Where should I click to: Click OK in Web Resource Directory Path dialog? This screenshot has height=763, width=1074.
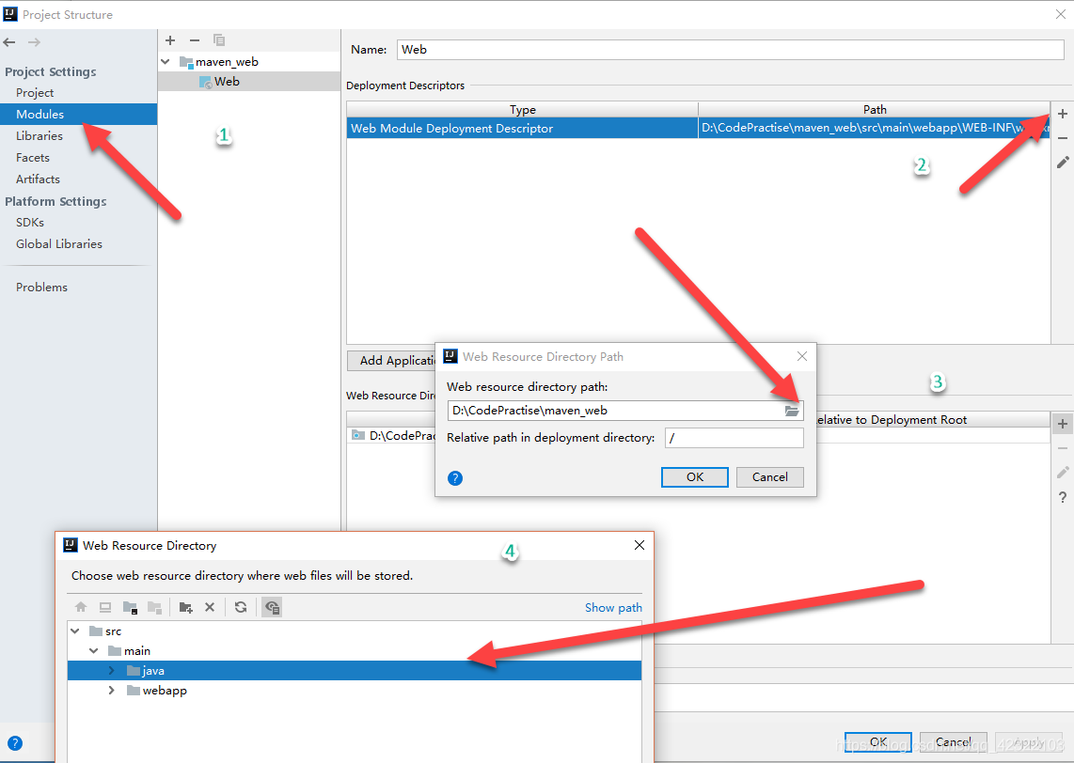coord(695,477)
